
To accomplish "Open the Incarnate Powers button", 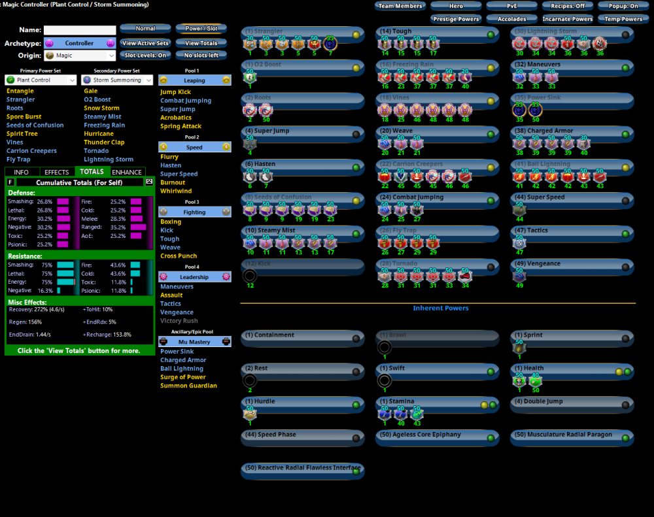I will coord(567,19).
